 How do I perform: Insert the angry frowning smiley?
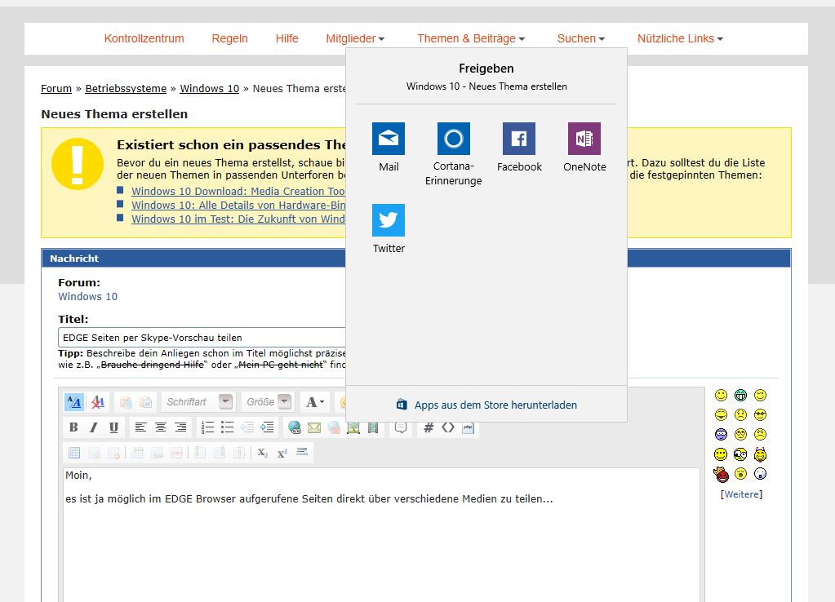(x=760, y=434)
